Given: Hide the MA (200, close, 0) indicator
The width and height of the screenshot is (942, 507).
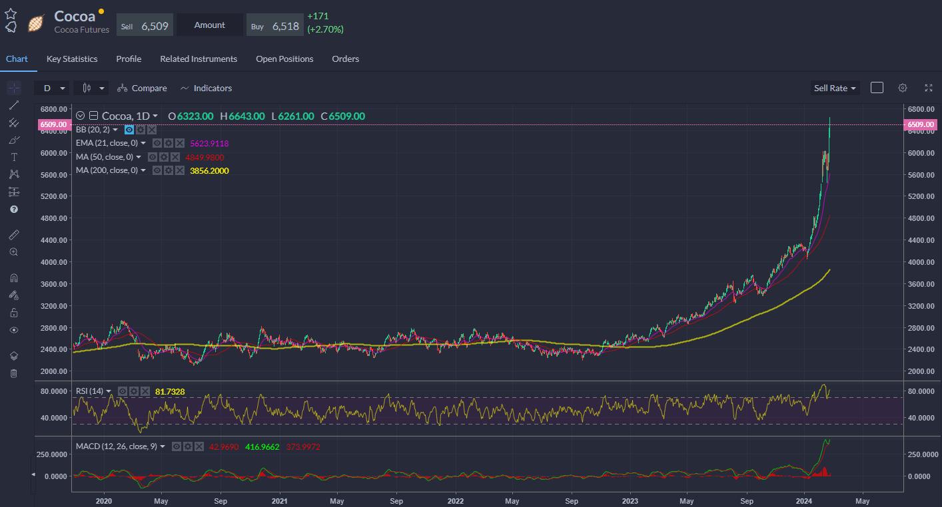Looking at the screenshot, I should tap(157, 170).
